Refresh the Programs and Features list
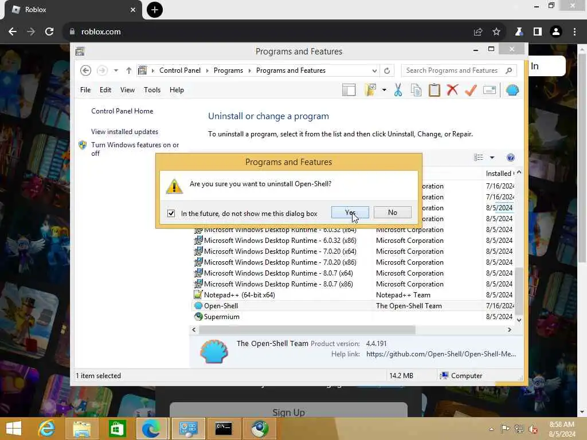Screen dimensions: 587x440 pos(387,70)
